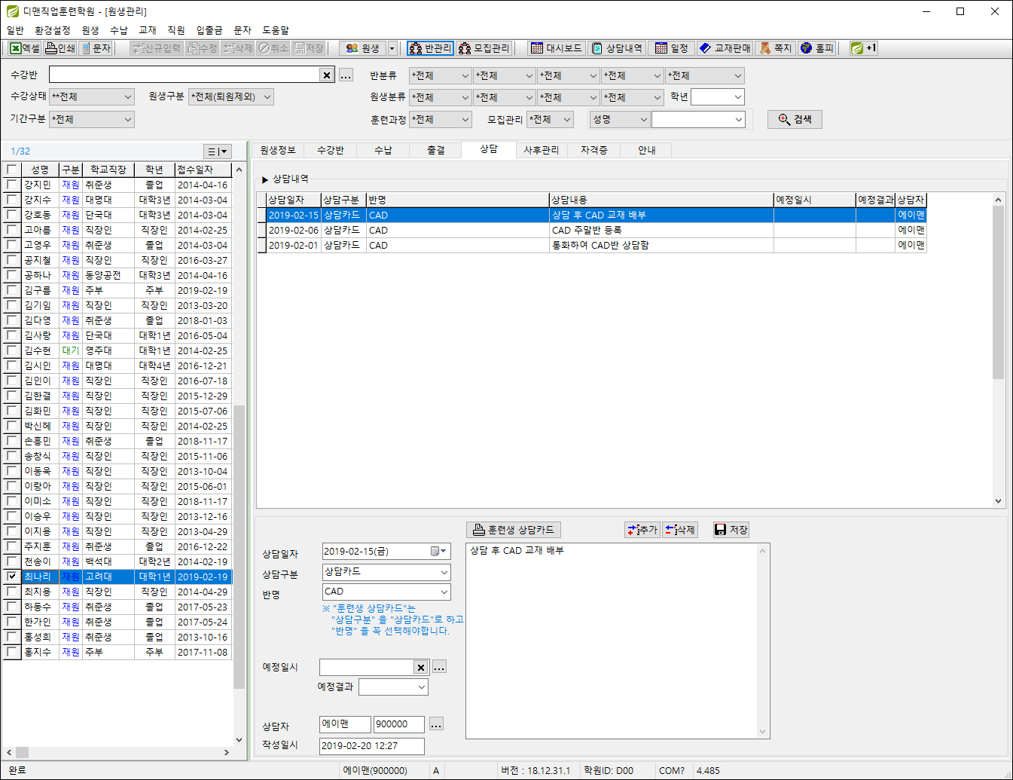
Task: Switch to the 자격증 tab
Action: (594, 150)
